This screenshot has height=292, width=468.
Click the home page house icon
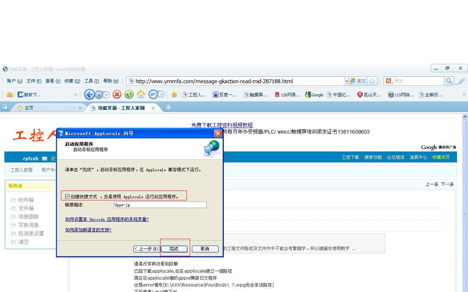[141, 95]
